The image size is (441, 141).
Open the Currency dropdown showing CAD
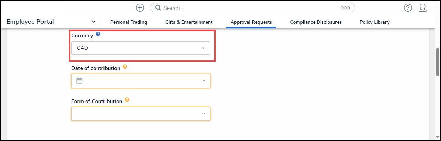pos(140,48)
